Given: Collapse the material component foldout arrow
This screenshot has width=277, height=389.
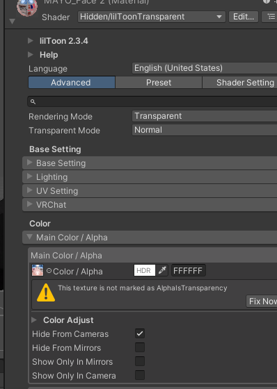Looking at the screenshot, I should (x=12, y=22).
